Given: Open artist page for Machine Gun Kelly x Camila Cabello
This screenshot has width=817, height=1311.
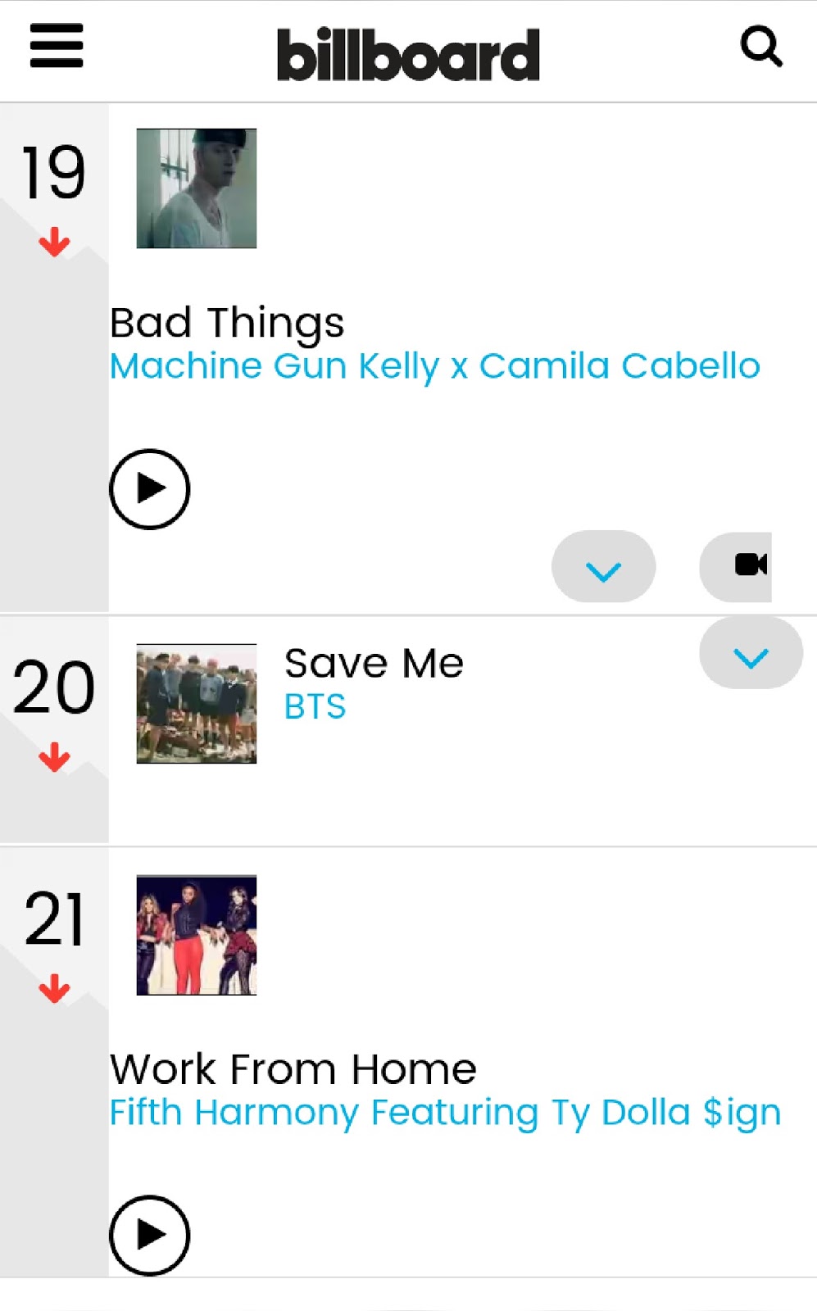Looking at the screenshot, I should [x=434, y=365].
